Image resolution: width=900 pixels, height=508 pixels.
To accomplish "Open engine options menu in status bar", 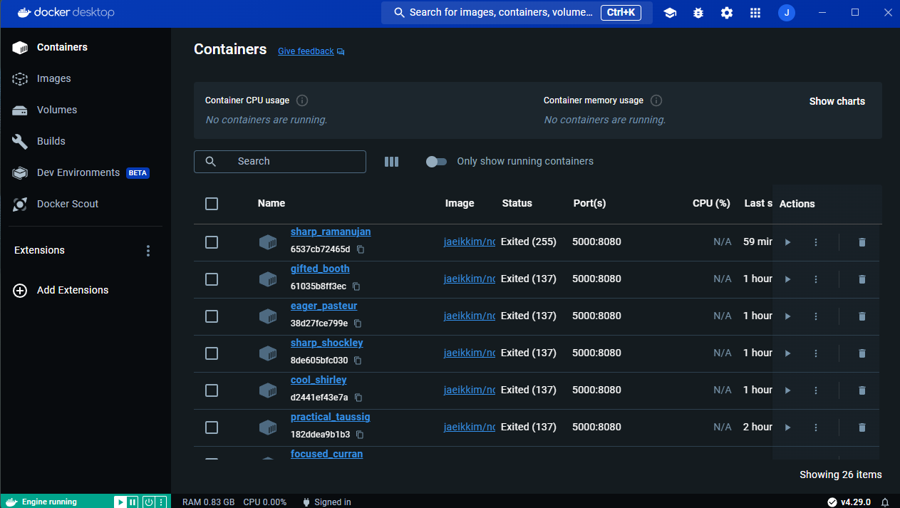I will click(x=162, y=502).
